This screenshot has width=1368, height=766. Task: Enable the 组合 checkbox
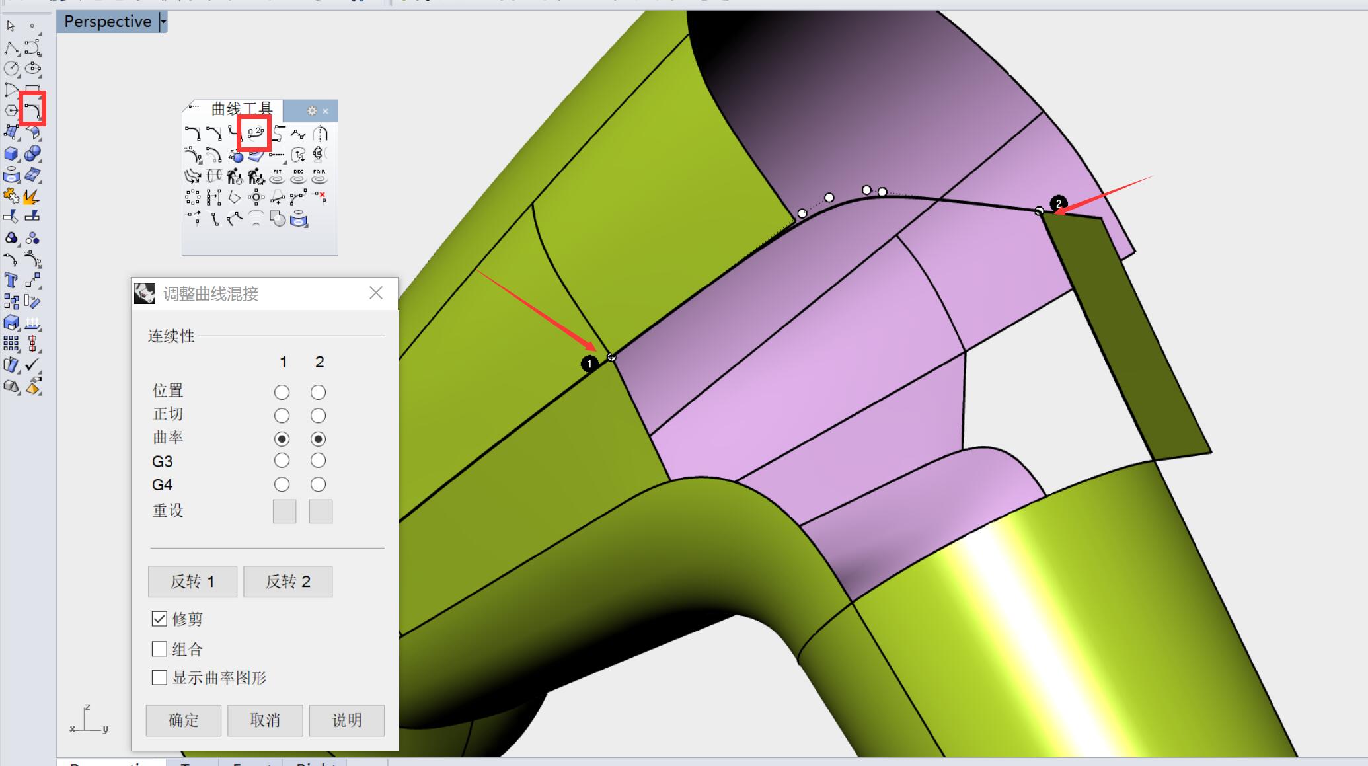pos(159,649)
